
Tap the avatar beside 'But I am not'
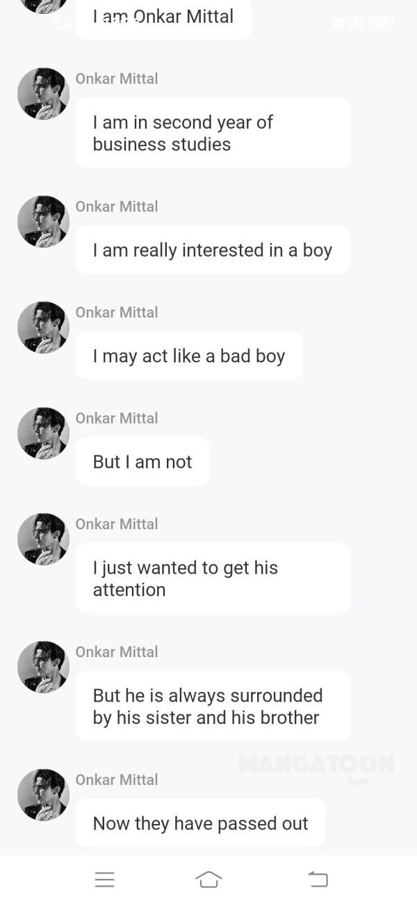coord(43,433)
